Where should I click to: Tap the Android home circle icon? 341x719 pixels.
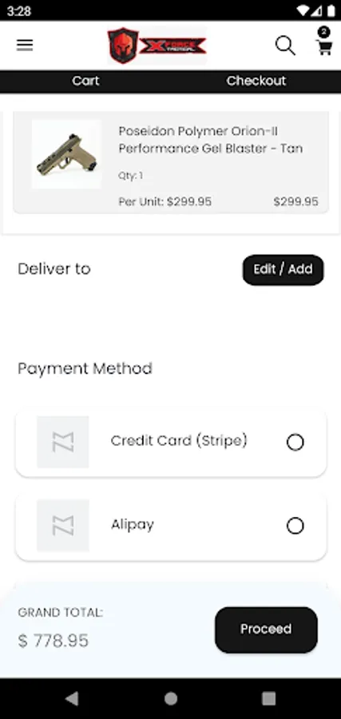pyautogui.click(x=171, y=698)
